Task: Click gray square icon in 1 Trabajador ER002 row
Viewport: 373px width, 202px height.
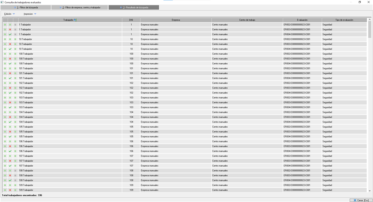Action: click(x=15, y=25)
